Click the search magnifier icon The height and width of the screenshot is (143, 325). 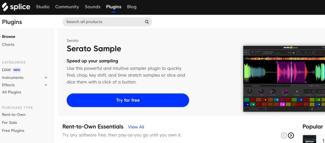[x=147, y=22]
